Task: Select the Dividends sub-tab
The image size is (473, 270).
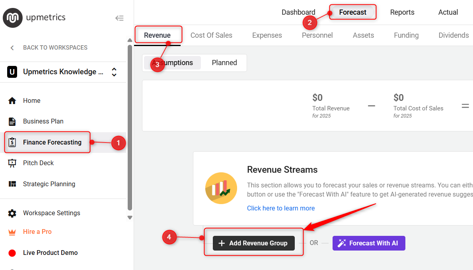Action: [x=454, y=35]
